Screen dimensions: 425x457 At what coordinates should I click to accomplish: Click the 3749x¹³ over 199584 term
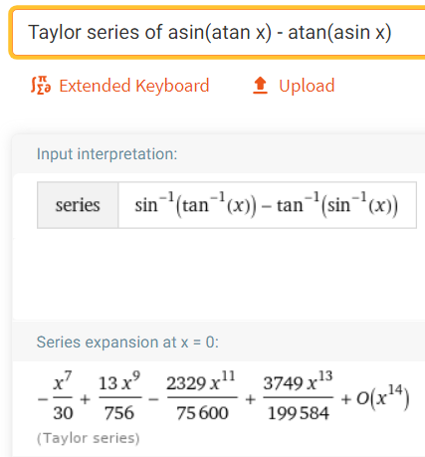pyautogui.click(x=298, y=396)
